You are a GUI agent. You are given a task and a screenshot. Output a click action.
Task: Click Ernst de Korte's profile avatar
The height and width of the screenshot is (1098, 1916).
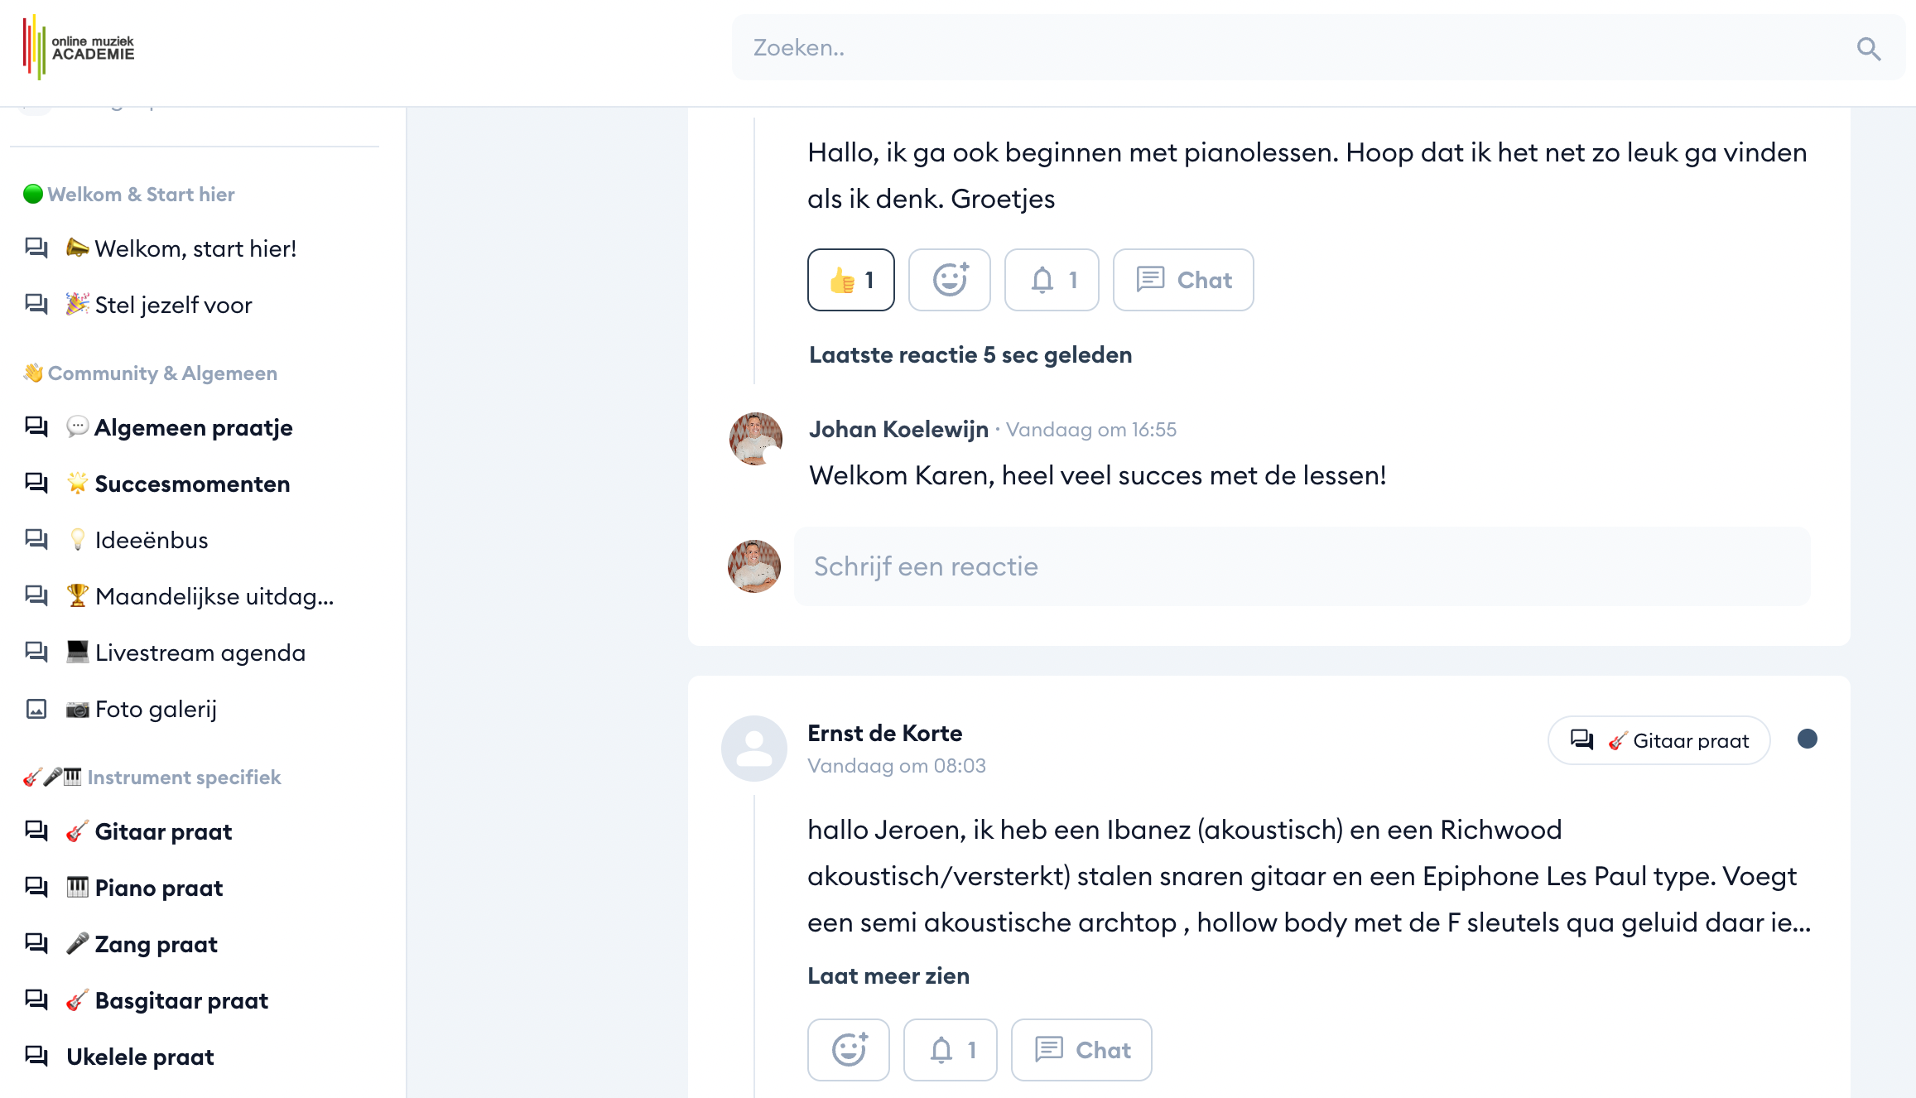click(753, 749)
